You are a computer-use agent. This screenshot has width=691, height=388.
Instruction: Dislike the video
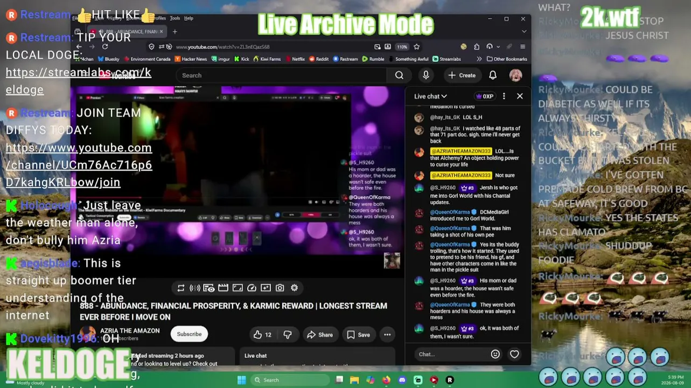tap(288, 335)
